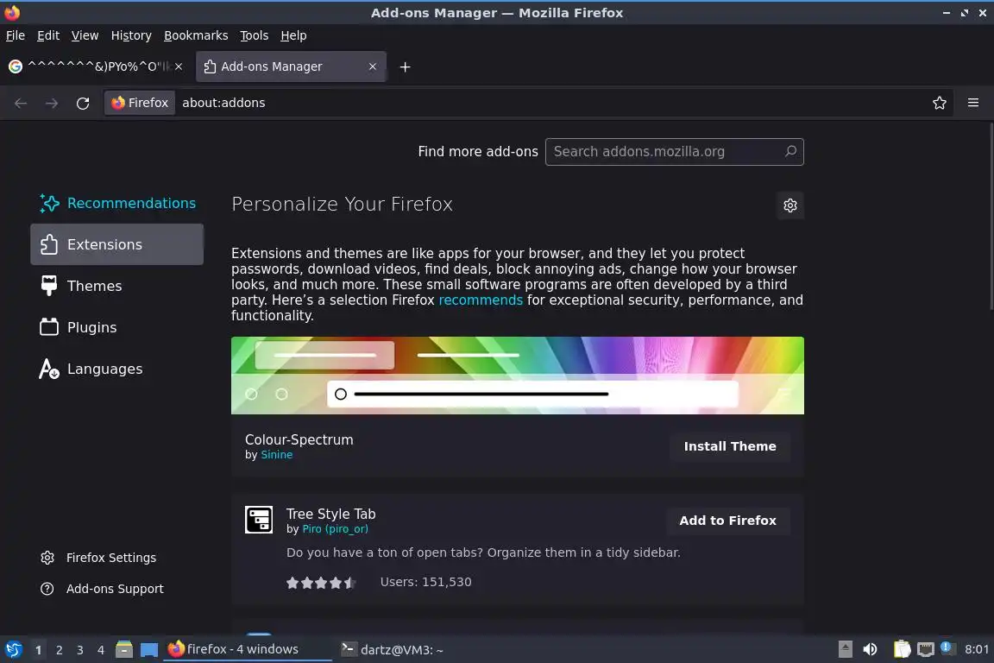Click the notification tray icon with blue badge
Screen dimensions: 994x663
point(946,648)
